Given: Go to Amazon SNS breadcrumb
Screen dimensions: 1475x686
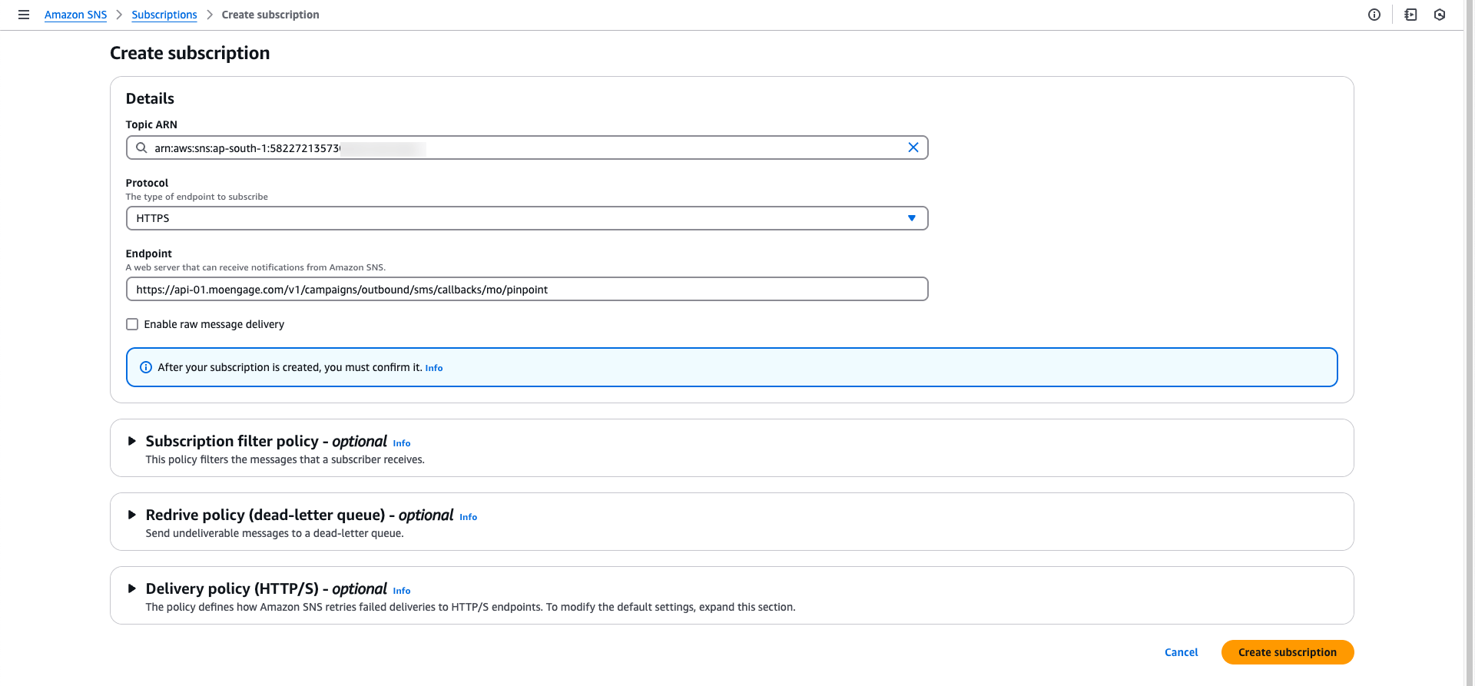Looking at the screenshot, I should tap(75, 15).
